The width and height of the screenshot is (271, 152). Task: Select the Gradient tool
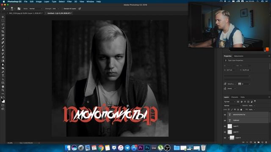(x=3, y=61)
